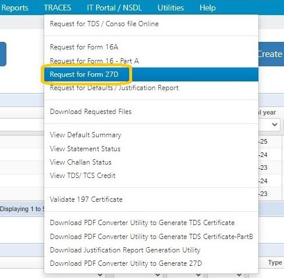This screenshot has height=278, width=284.
Task: Click the Type column header
Action: pyautogui.click(x=275, y=262)
